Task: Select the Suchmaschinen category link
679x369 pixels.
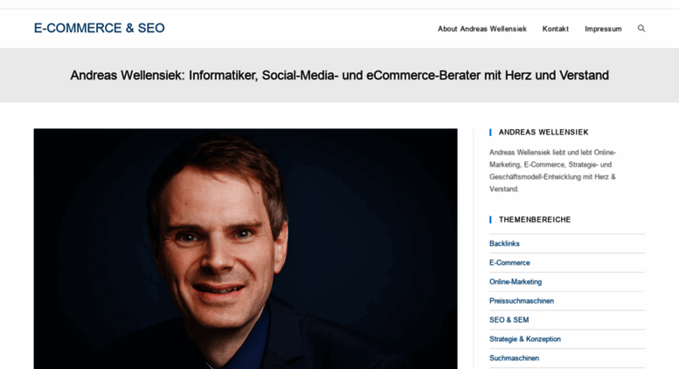Action: tap(514, 358)
